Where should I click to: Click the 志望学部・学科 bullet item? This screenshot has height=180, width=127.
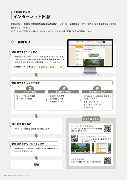57,99
